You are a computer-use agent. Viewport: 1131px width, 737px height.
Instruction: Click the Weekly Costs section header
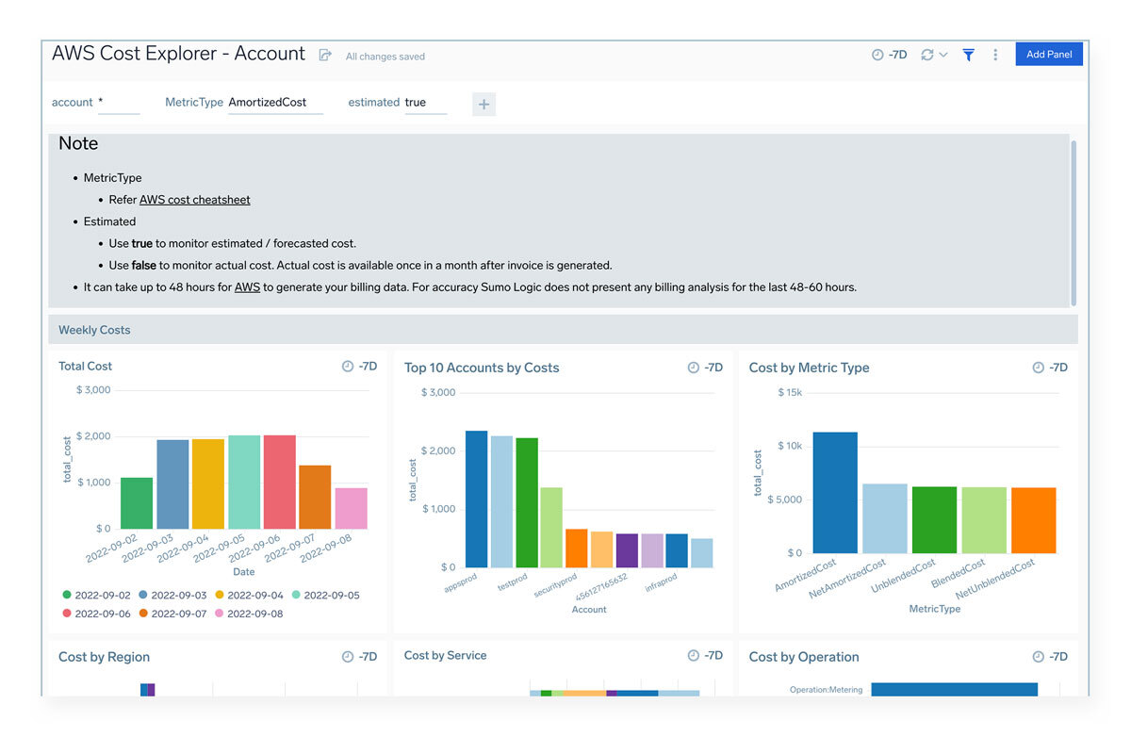[563, 330]
